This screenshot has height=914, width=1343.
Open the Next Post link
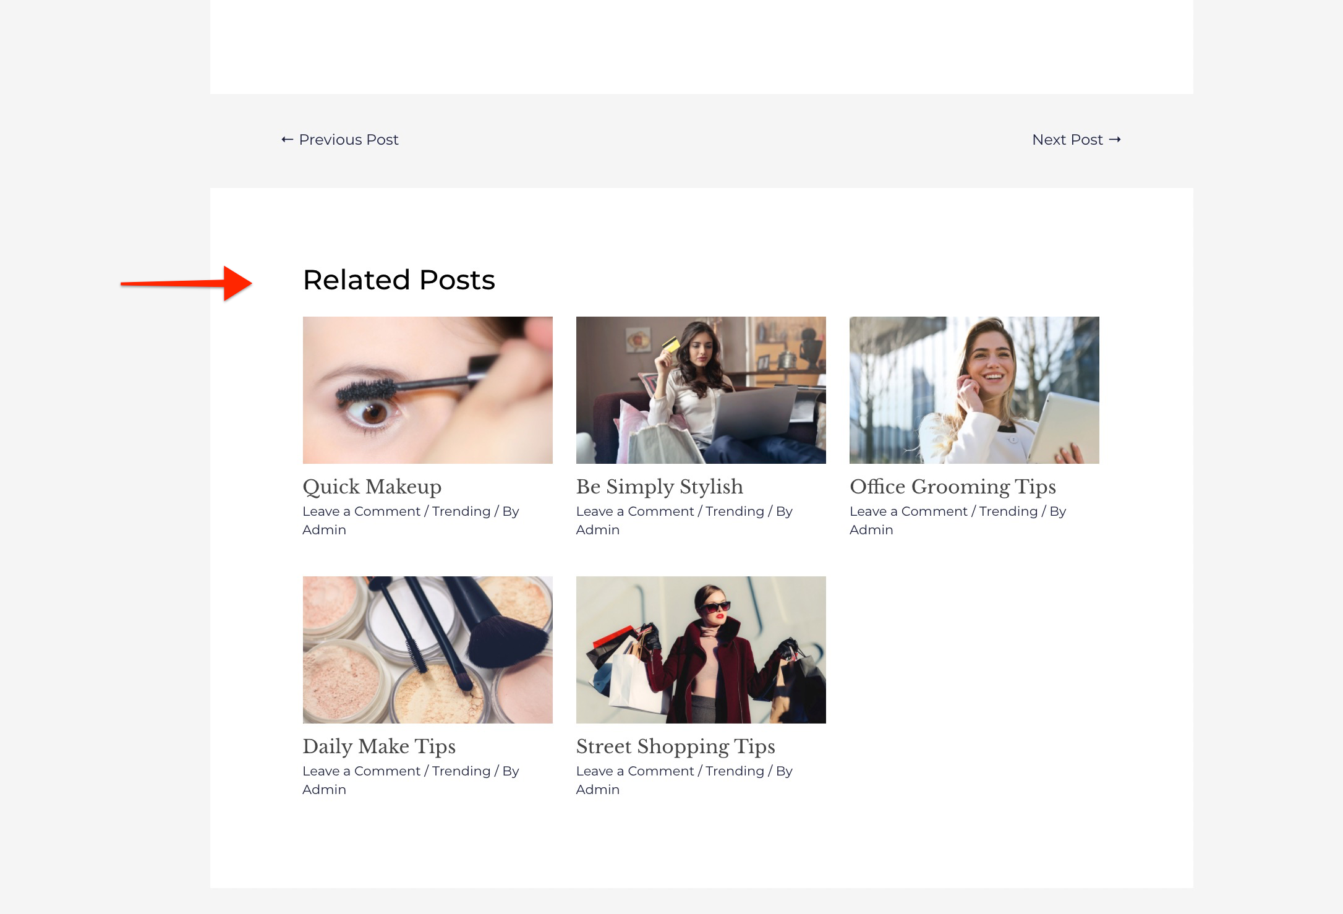[x=1067, y=139]
